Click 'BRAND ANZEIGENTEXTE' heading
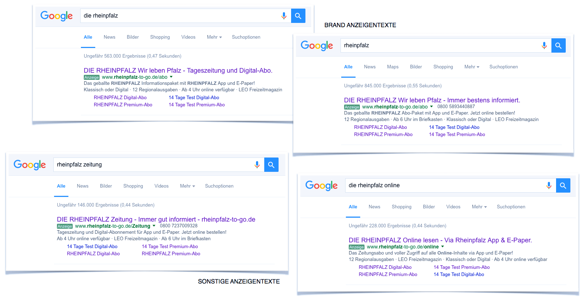The width and height of the screenshot is (584, 300). click(x=360, y=25)
